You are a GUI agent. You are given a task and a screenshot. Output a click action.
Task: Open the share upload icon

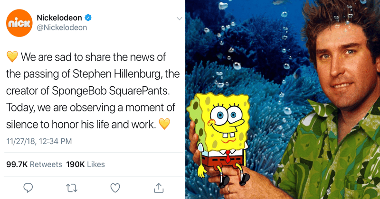click(x=159, y=188)
